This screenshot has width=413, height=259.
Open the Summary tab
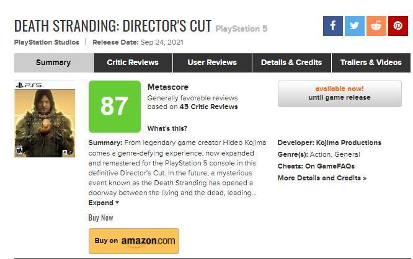[53, 63]
